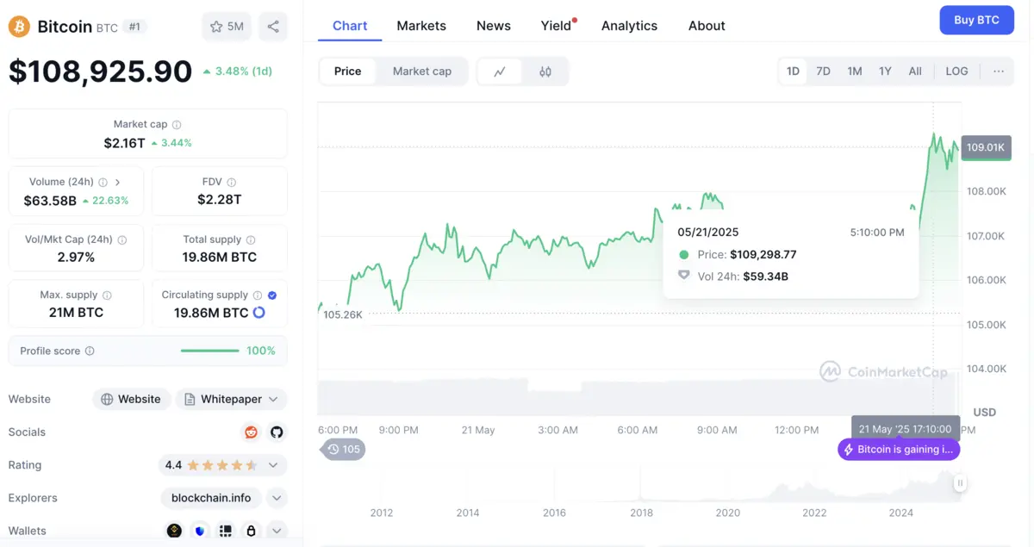Switch to line chart icon

click(x=500, y=71)
